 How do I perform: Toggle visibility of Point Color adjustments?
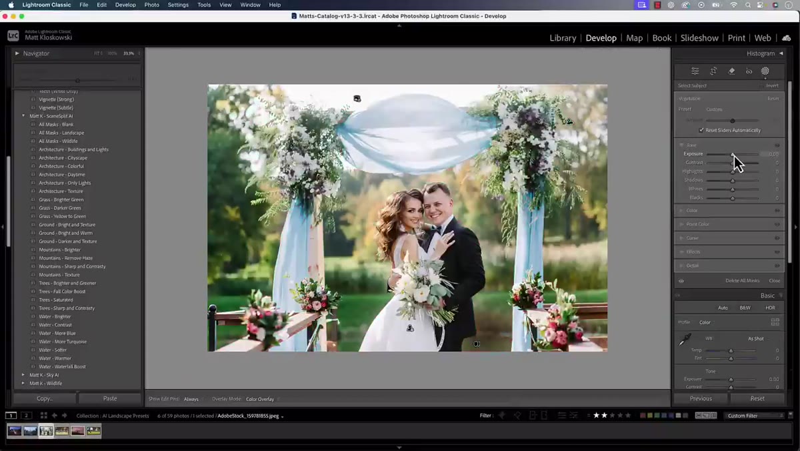[777, 224]
